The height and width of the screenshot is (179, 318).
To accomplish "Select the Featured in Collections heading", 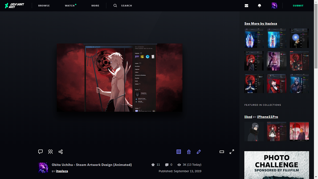I will tap(263, 105).
